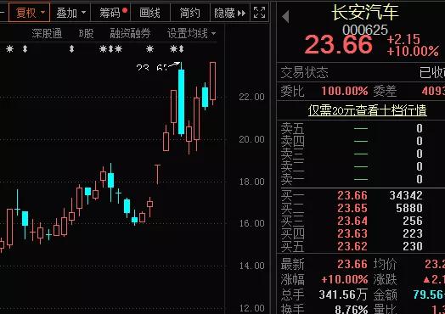Click the triple marker cluster above the chart

[x=110, y=49]
